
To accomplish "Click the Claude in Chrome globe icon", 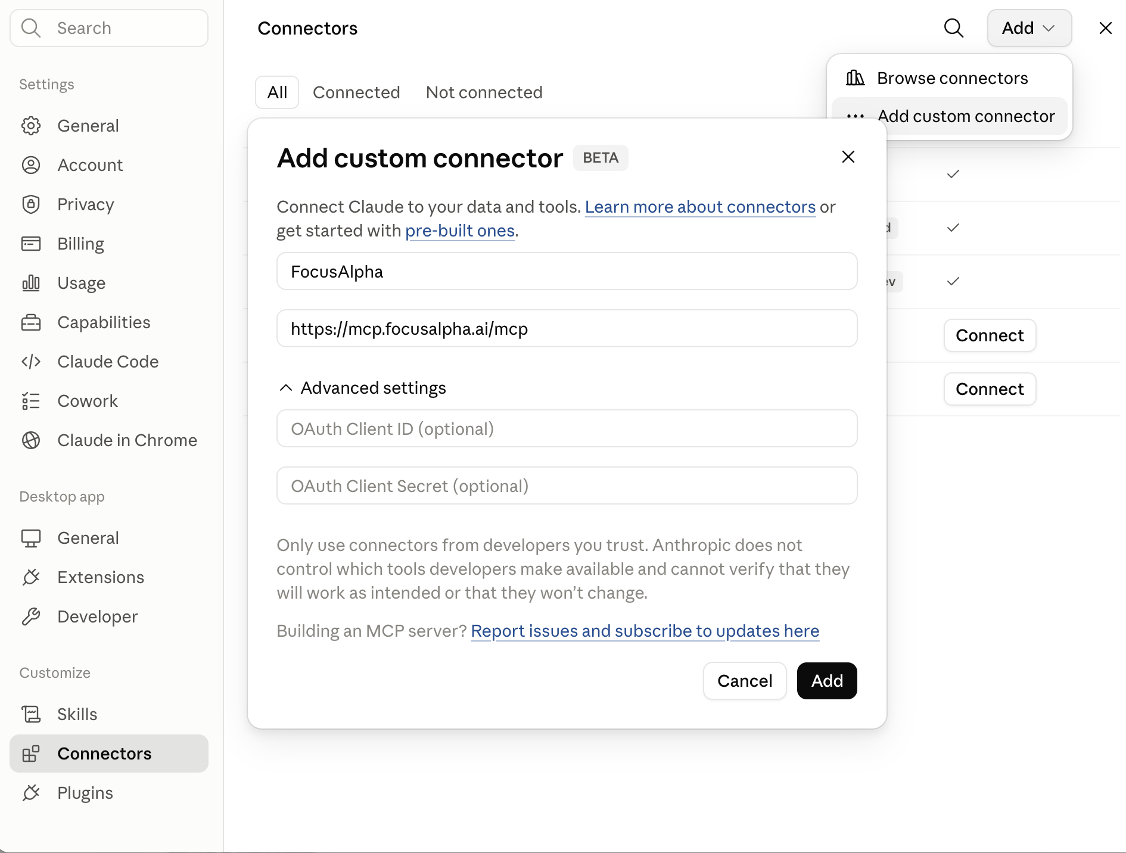I will [x=31, y=440].
